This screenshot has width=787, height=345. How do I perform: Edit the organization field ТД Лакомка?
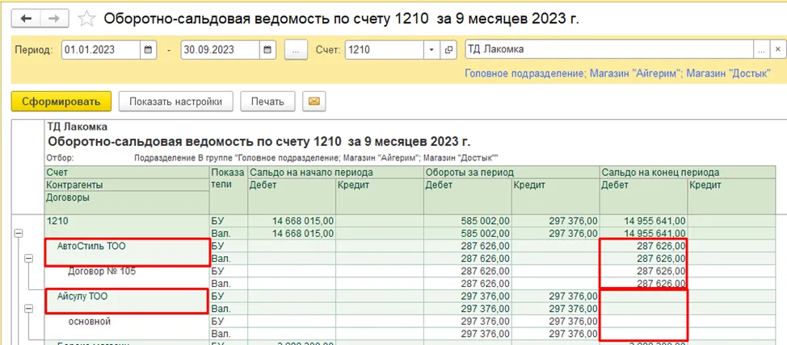coord(609,49)
